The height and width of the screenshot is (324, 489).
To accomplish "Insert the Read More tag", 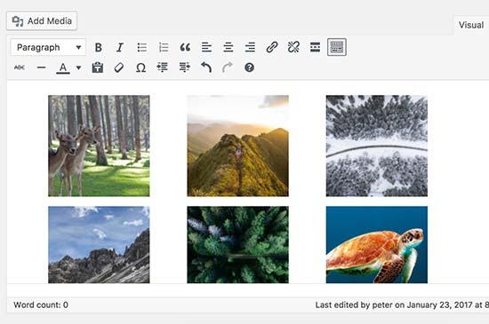I will 316,47.
